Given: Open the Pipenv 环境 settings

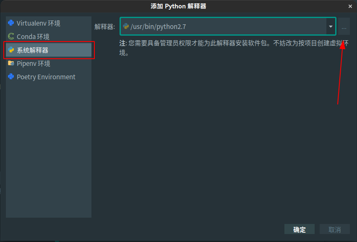Looking at the screenshot, I should (x=34, y=63).
